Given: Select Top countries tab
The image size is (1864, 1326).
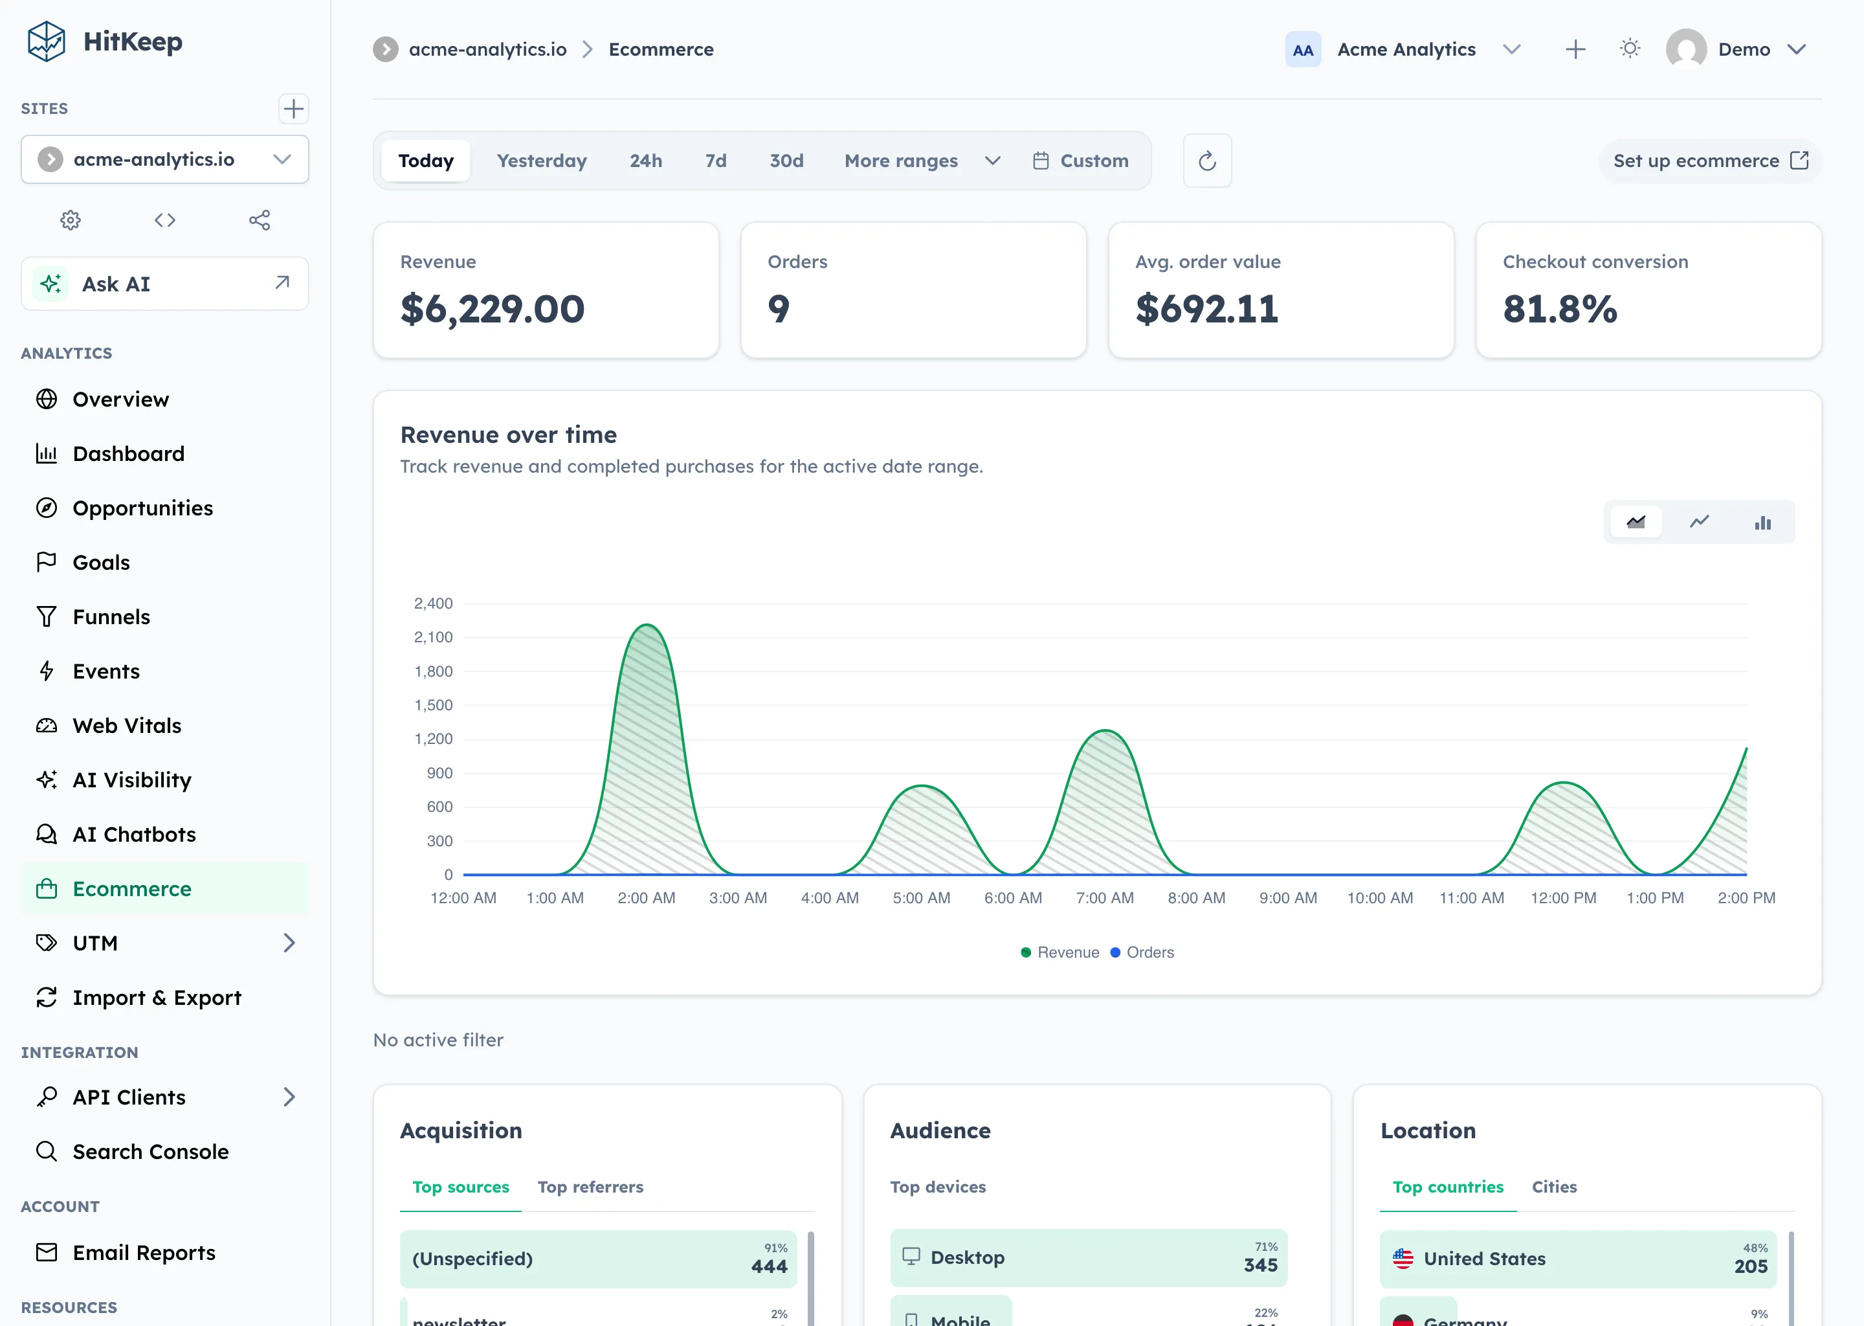Looking at the screenshot, I should (x=1448, y=1186).
